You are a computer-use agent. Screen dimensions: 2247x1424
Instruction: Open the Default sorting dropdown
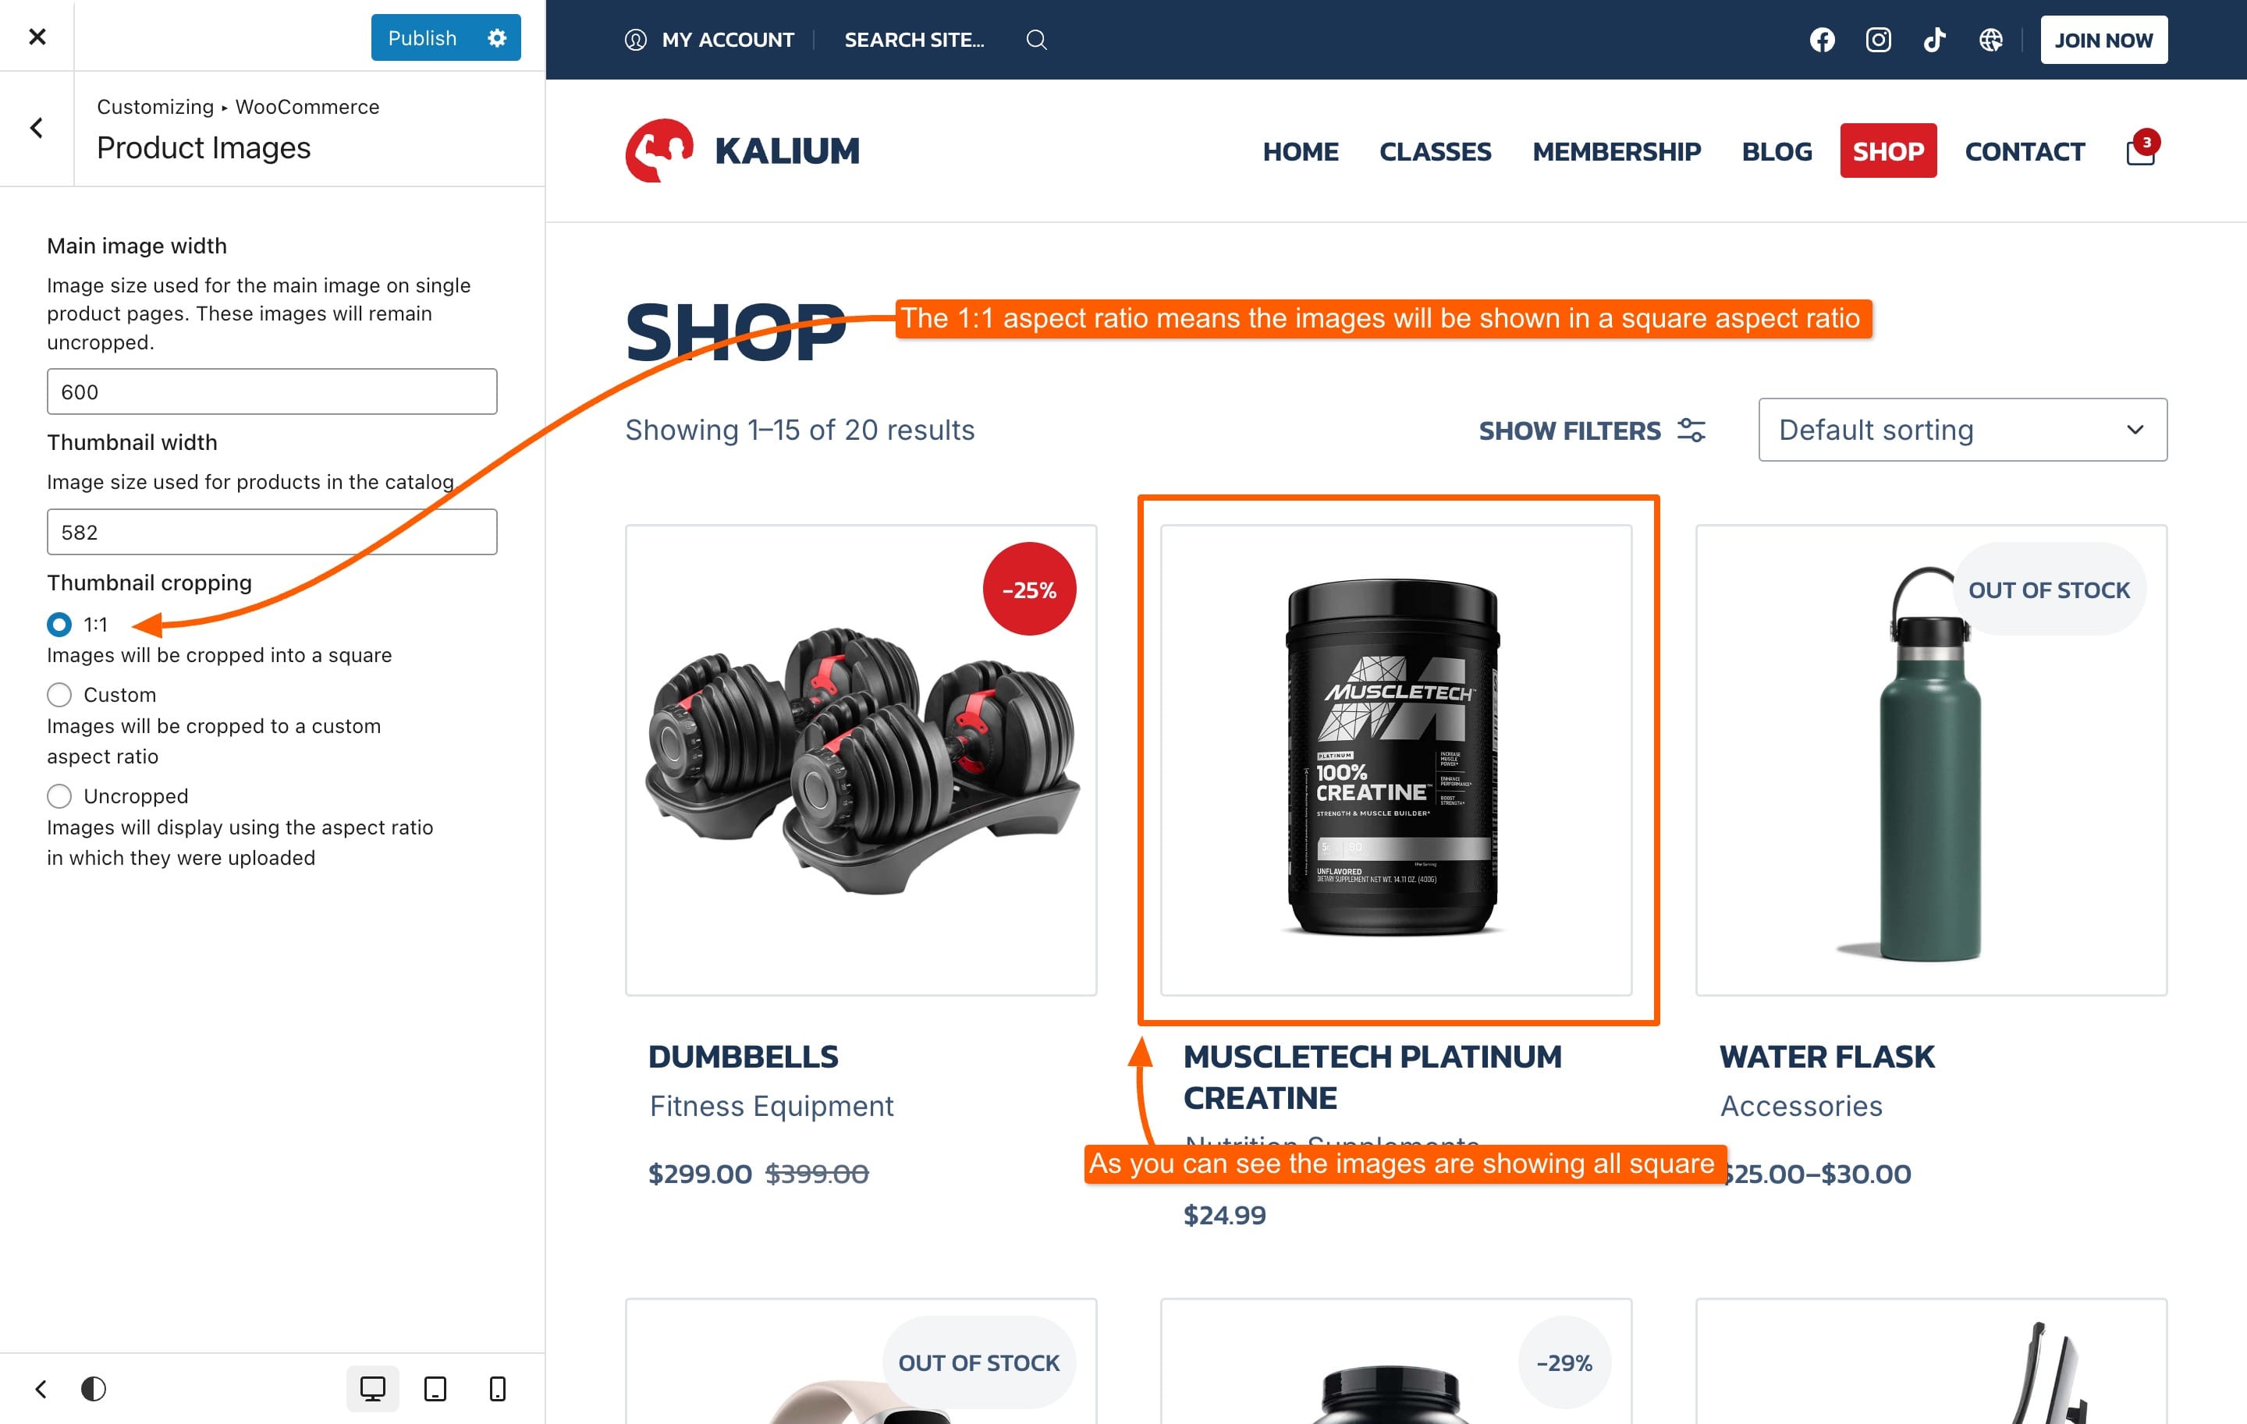(1962, 430)
